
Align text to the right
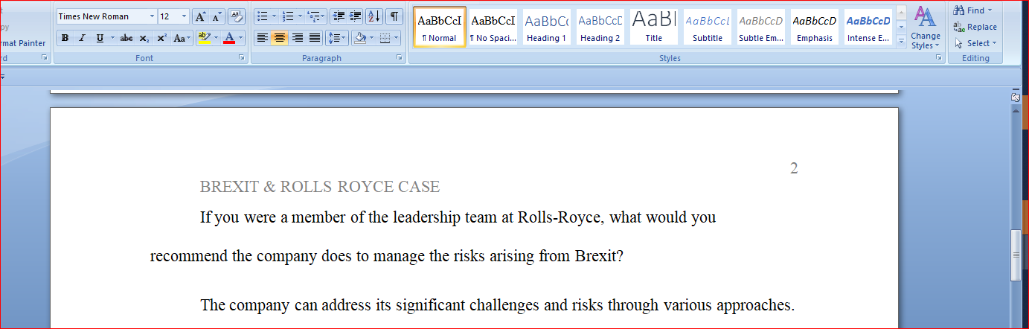click(x=297, y=38)
